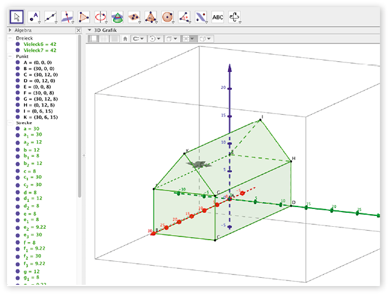This screenshot has height=295, width=389.
Task: Open the projection type dropdown
Action: 206,39
